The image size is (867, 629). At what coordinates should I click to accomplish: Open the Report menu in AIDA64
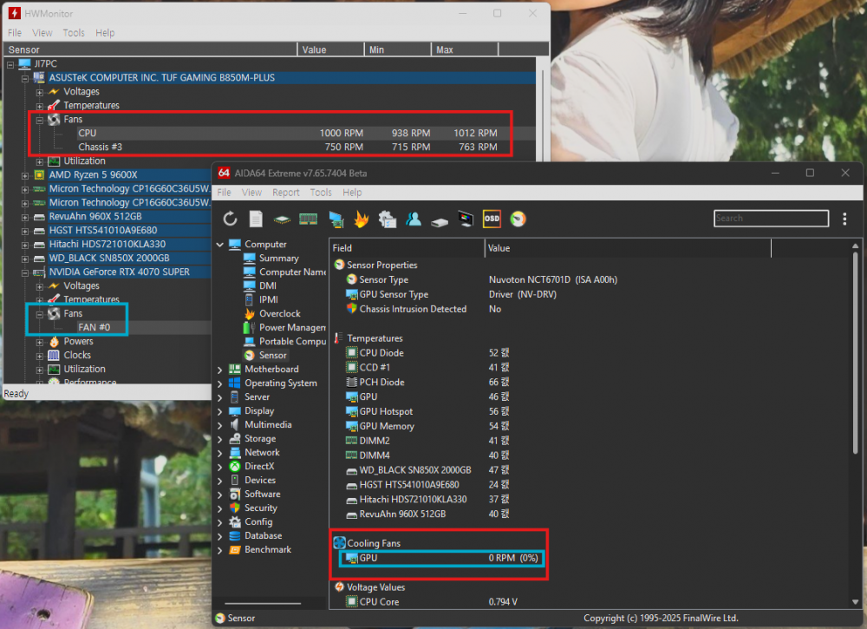click(x=285, y=193)
